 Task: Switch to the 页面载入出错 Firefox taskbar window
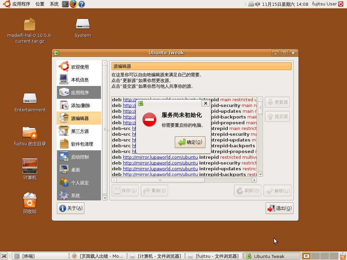(98, 256)
